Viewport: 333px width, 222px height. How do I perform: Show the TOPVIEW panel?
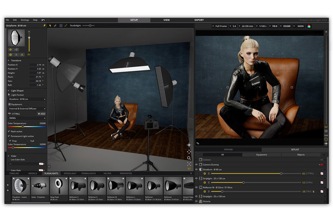tap(228, 149)
